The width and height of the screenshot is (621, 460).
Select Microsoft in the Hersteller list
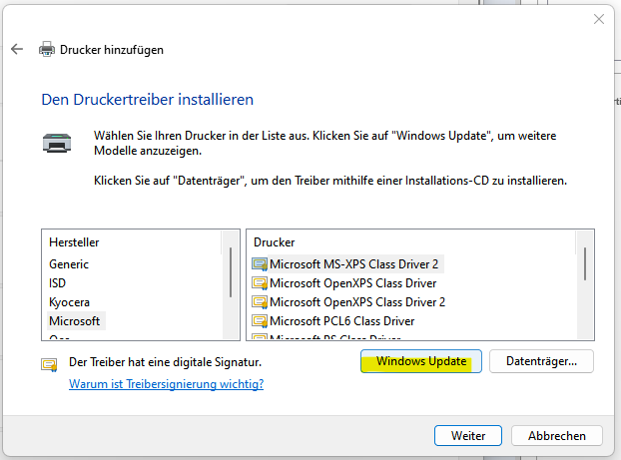coord(75,321)
